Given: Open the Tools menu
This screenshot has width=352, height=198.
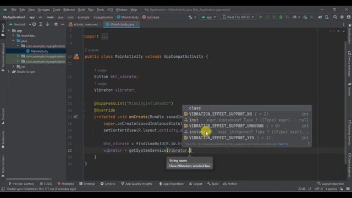Looking at the screenshot, I should click(x=100, y=10).
